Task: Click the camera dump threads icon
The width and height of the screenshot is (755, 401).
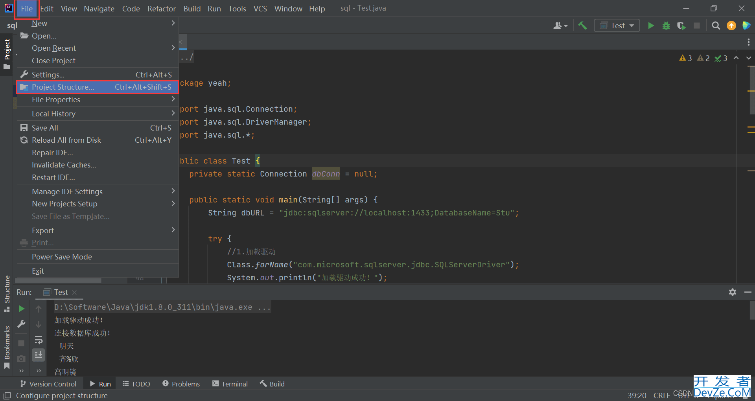Action: point(22,359)
